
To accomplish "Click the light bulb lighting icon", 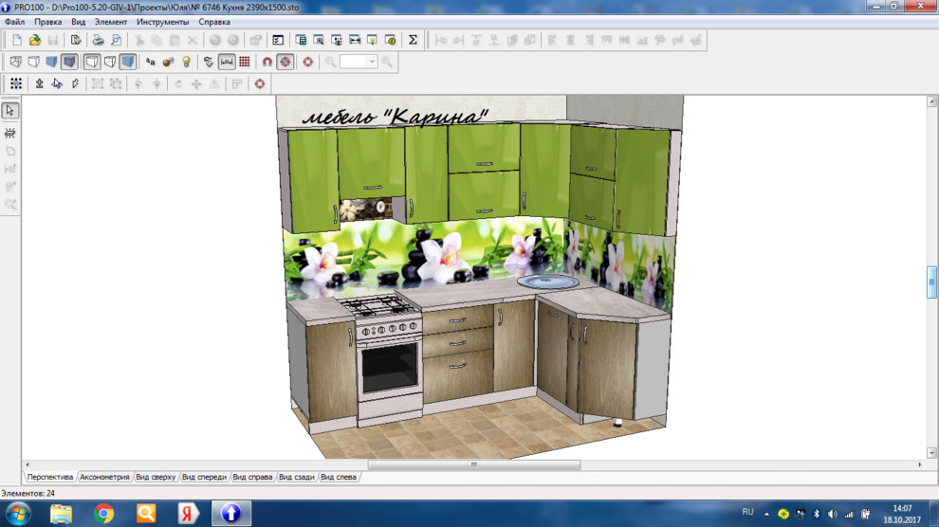I will pyautogui.click(x=186, y=62).
